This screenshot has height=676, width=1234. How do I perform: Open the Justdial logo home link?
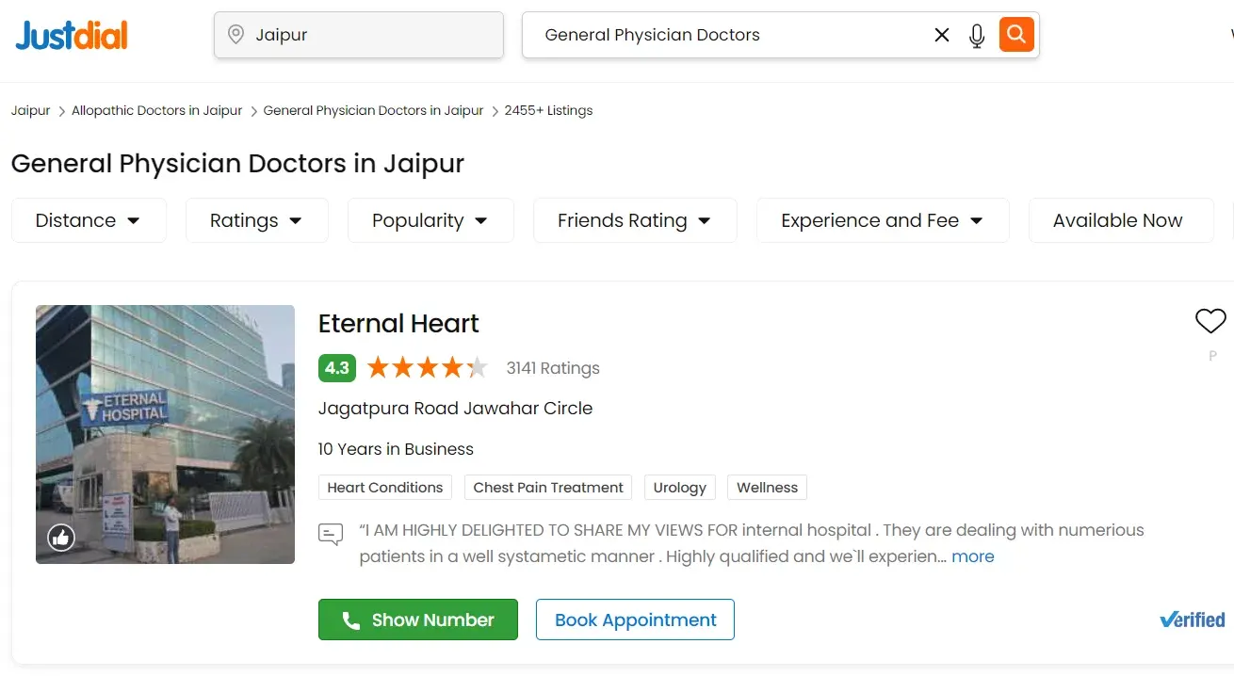click(72, 36)
